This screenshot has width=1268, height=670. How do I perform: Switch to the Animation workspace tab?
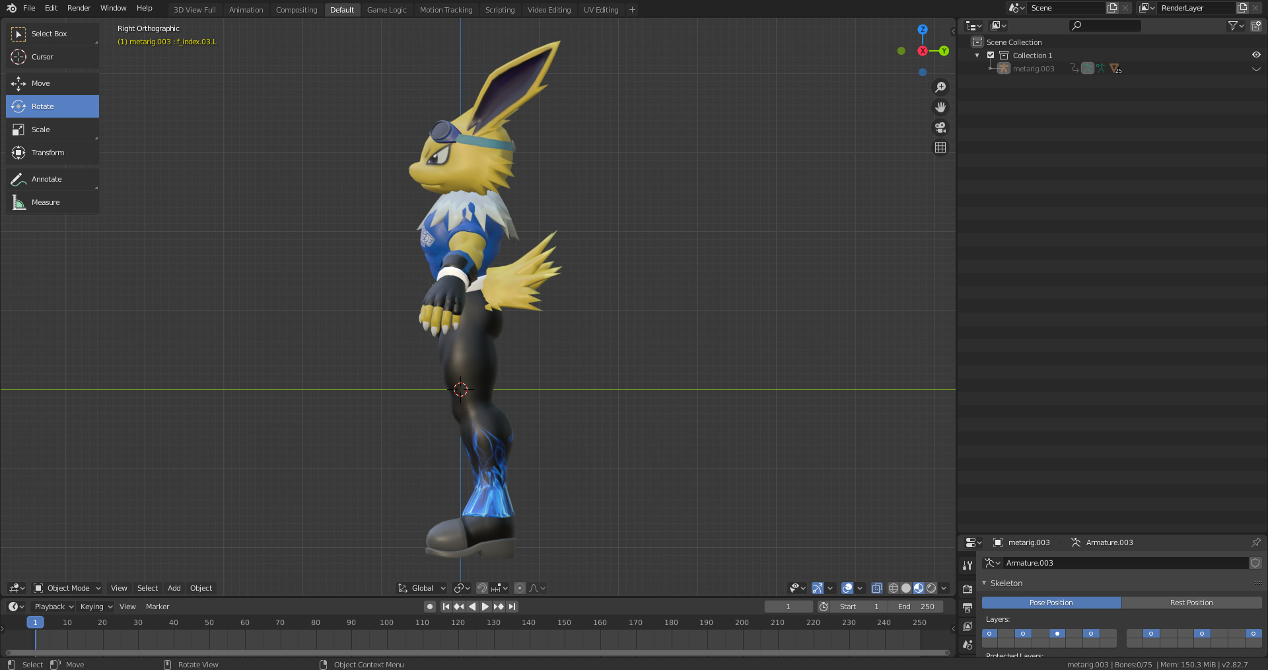click(x=246, y=10)
